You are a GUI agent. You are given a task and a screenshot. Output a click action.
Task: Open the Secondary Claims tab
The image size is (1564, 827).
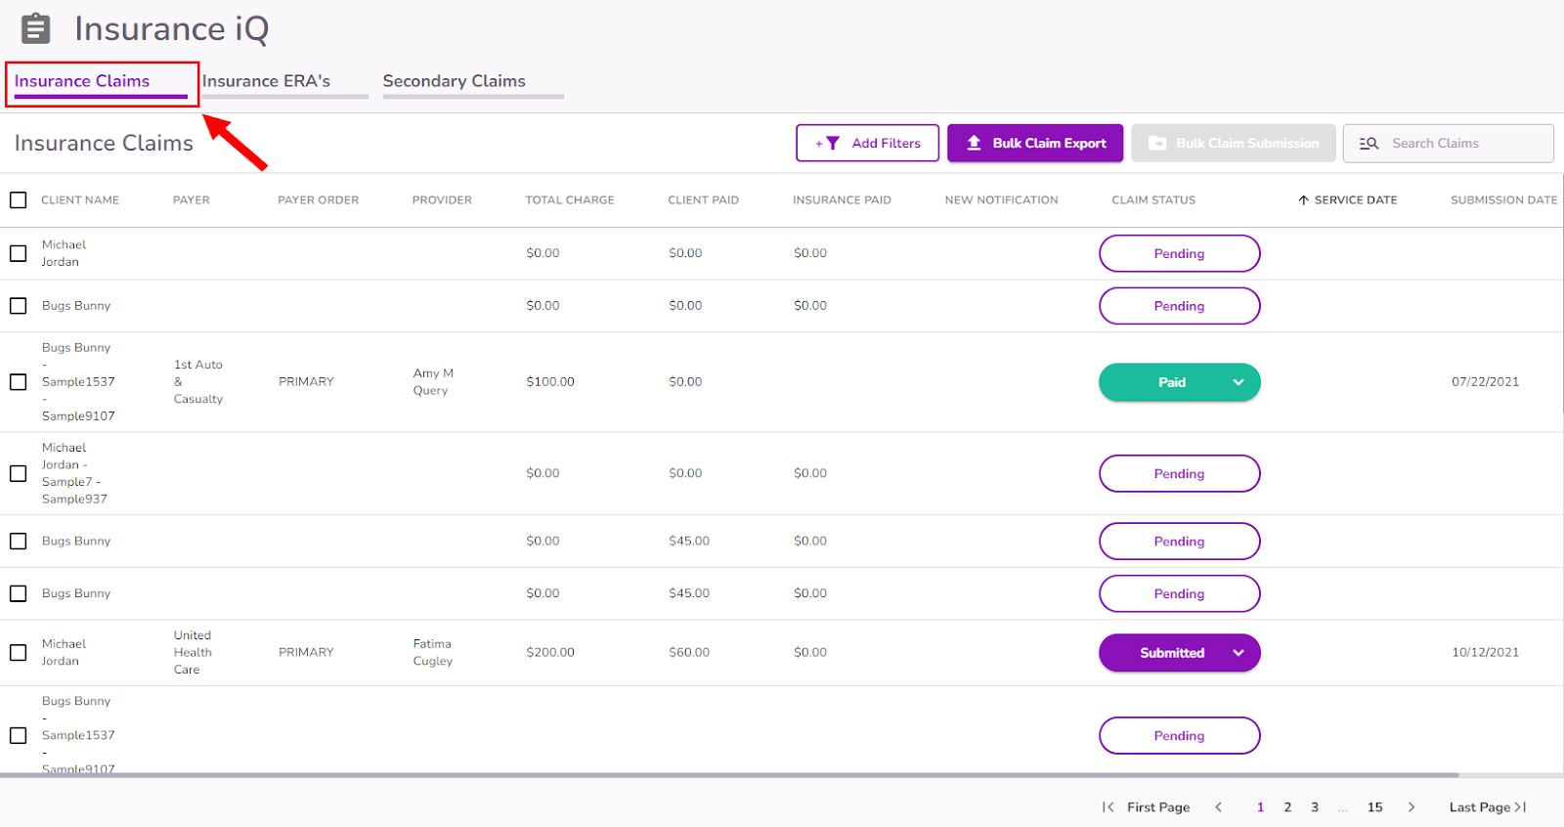[x=454, y=81]
